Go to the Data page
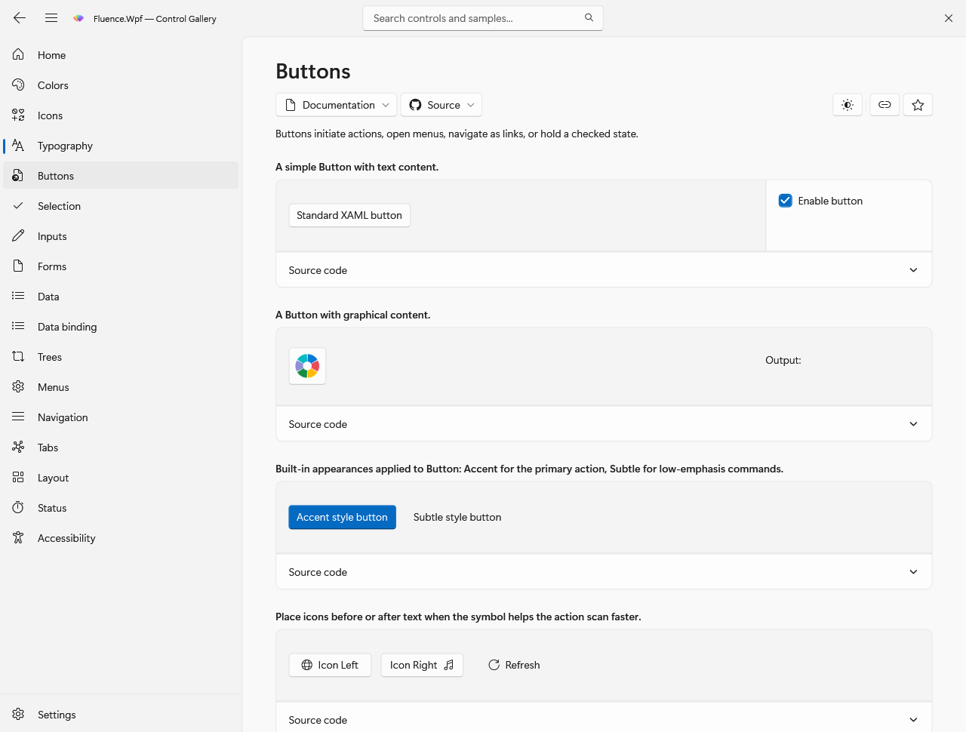Image resolution: width=966 pixels, height=732 pixels. tap(121, 296)
